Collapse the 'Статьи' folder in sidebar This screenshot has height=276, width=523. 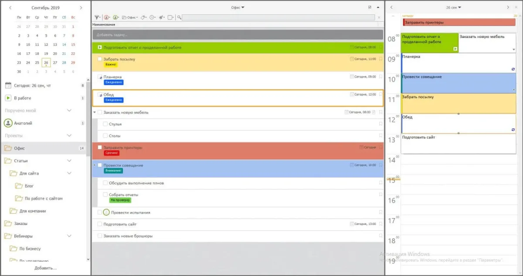point(69,161)
